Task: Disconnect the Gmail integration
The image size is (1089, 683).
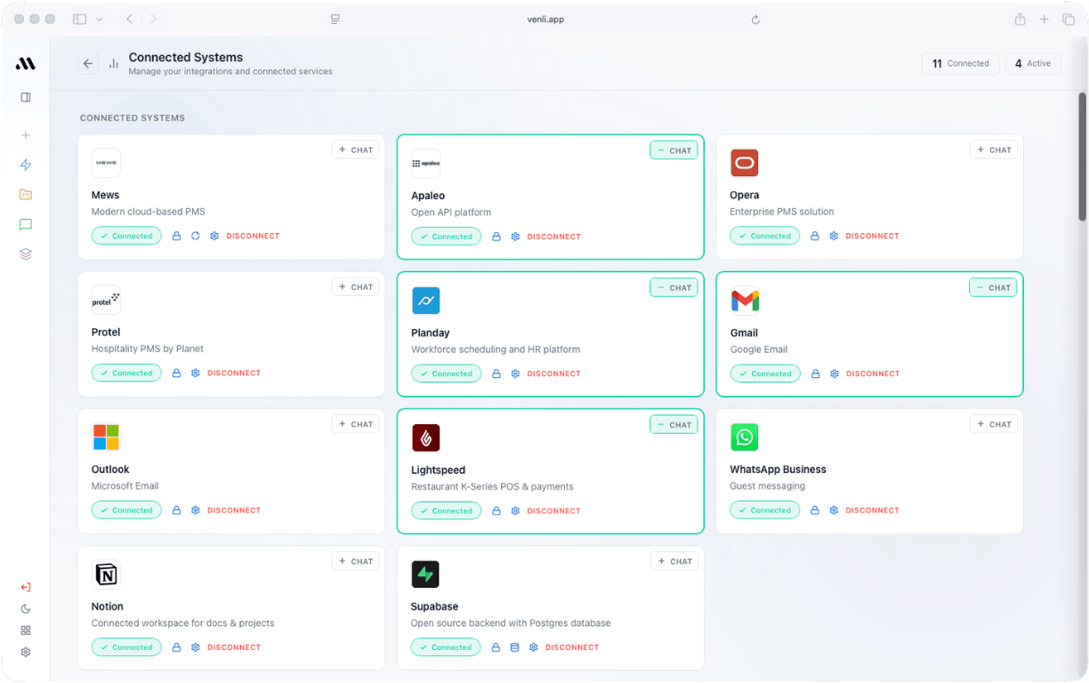Action: (873, 374)
